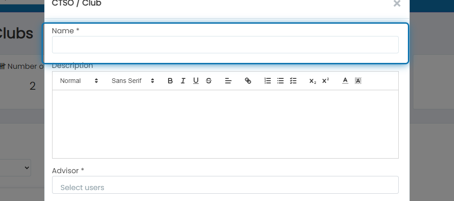Apply subscript formatting
This screenshot has width=454, height=201.
click(313, 81)
